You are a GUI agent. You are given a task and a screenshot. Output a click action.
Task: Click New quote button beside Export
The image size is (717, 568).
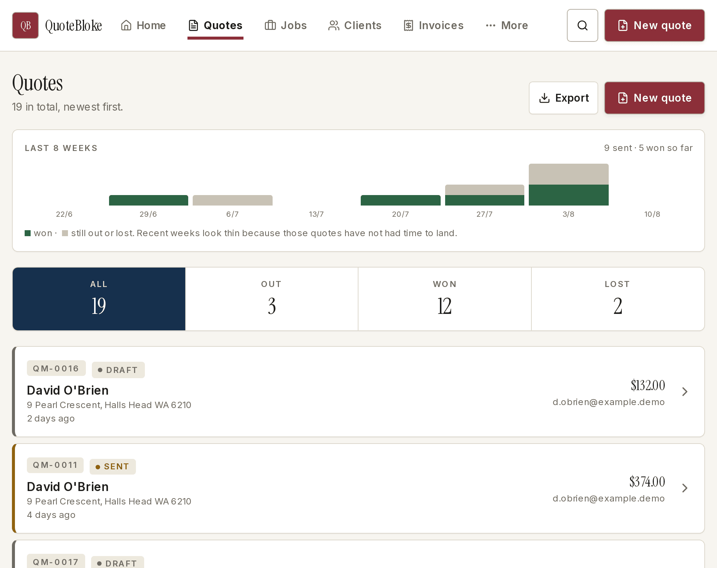point(655,98)
